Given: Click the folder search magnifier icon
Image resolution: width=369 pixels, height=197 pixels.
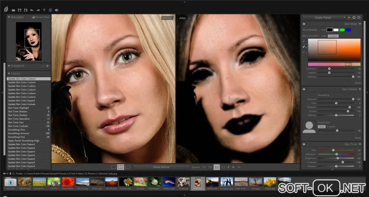Looking at the screenshot, I should tap(14, 174).
